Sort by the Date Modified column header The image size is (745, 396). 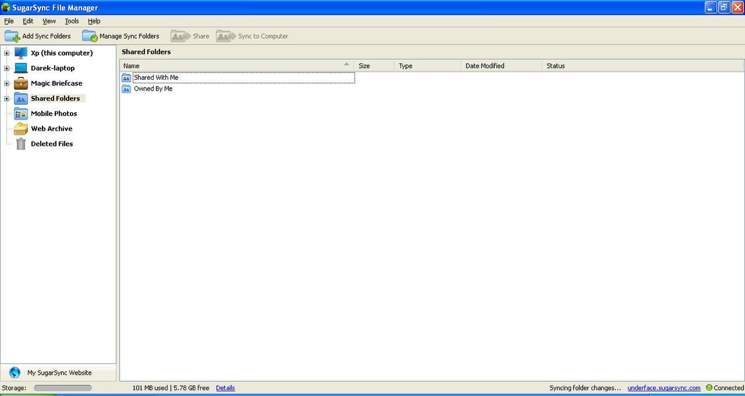[502, 66]
